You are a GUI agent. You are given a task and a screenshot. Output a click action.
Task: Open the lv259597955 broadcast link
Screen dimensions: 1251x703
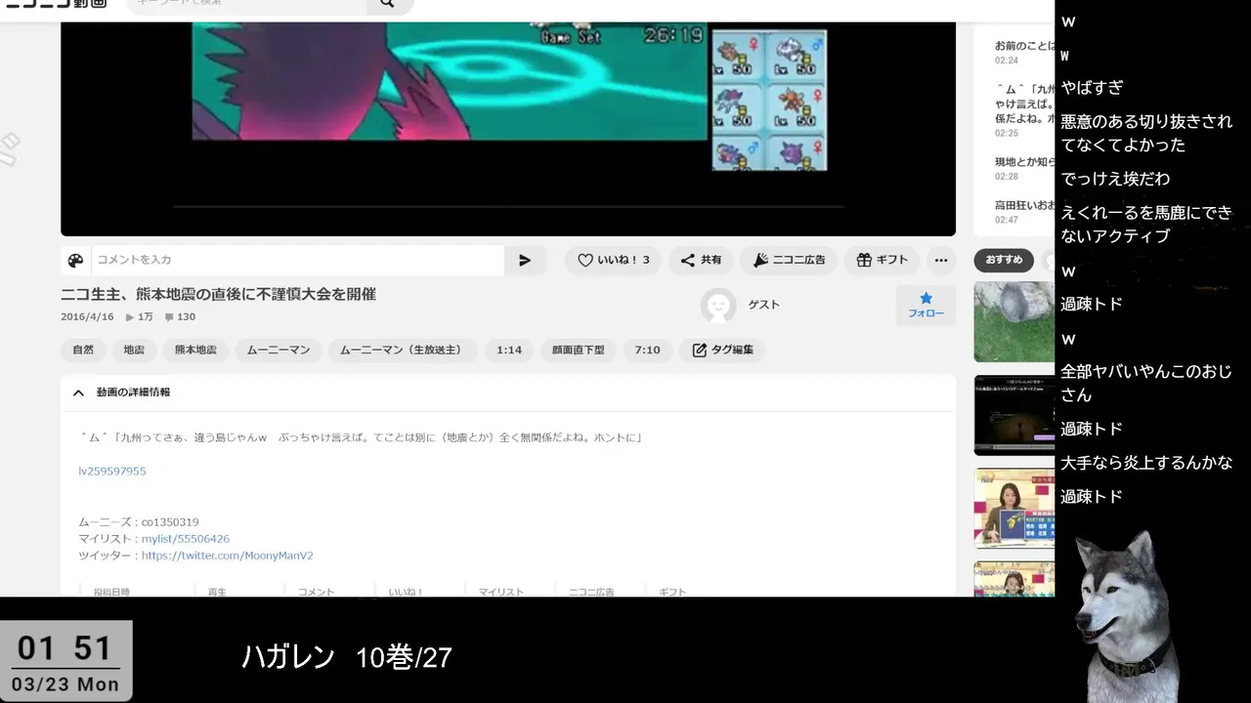pos(112,472)
